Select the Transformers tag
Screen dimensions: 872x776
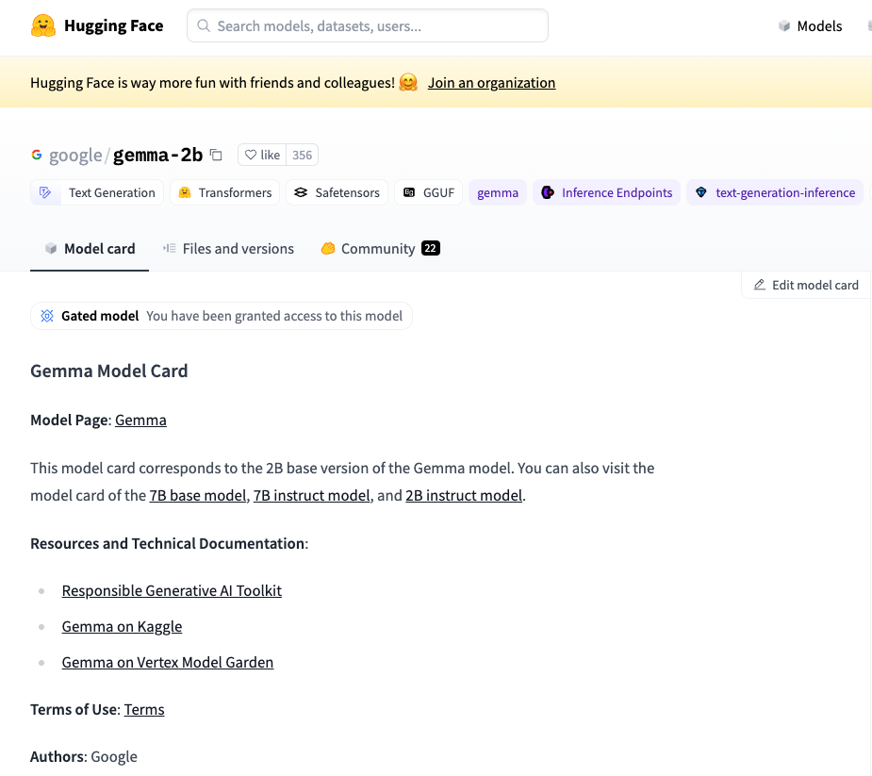click(224, 192)
